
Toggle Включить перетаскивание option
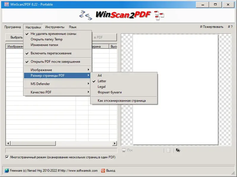coord(57,53)
